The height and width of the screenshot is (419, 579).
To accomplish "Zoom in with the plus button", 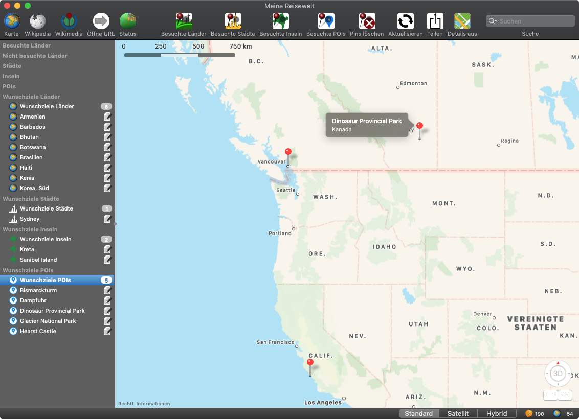I will click(x=565, y=395).
